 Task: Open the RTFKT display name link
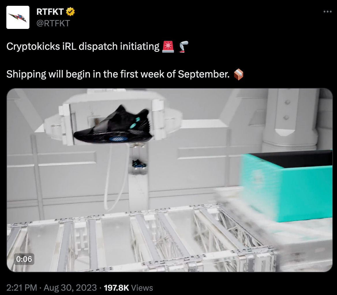[50, 12]
